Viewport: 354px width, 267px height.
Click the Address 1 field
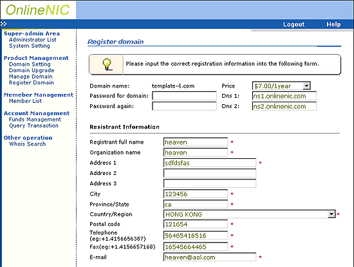[x=210, y=163]
